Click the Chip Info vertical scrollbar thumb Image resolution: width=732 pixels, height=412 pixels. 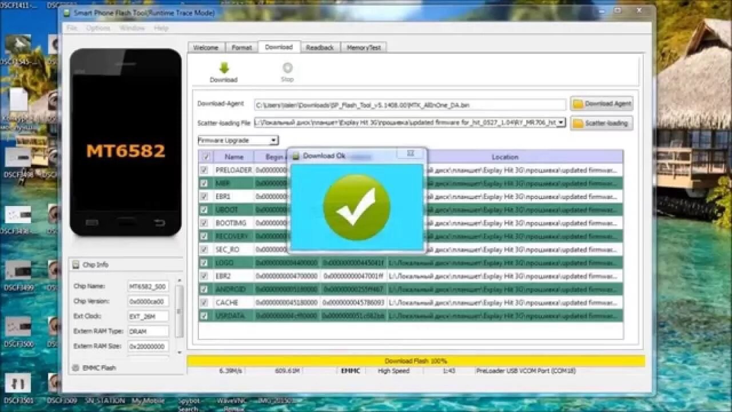180,311
